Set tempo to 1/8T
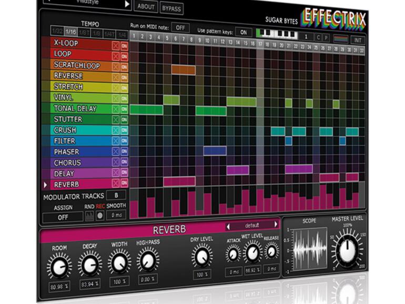The height and width of the screenshot is (304, 405). click(84, 33)
